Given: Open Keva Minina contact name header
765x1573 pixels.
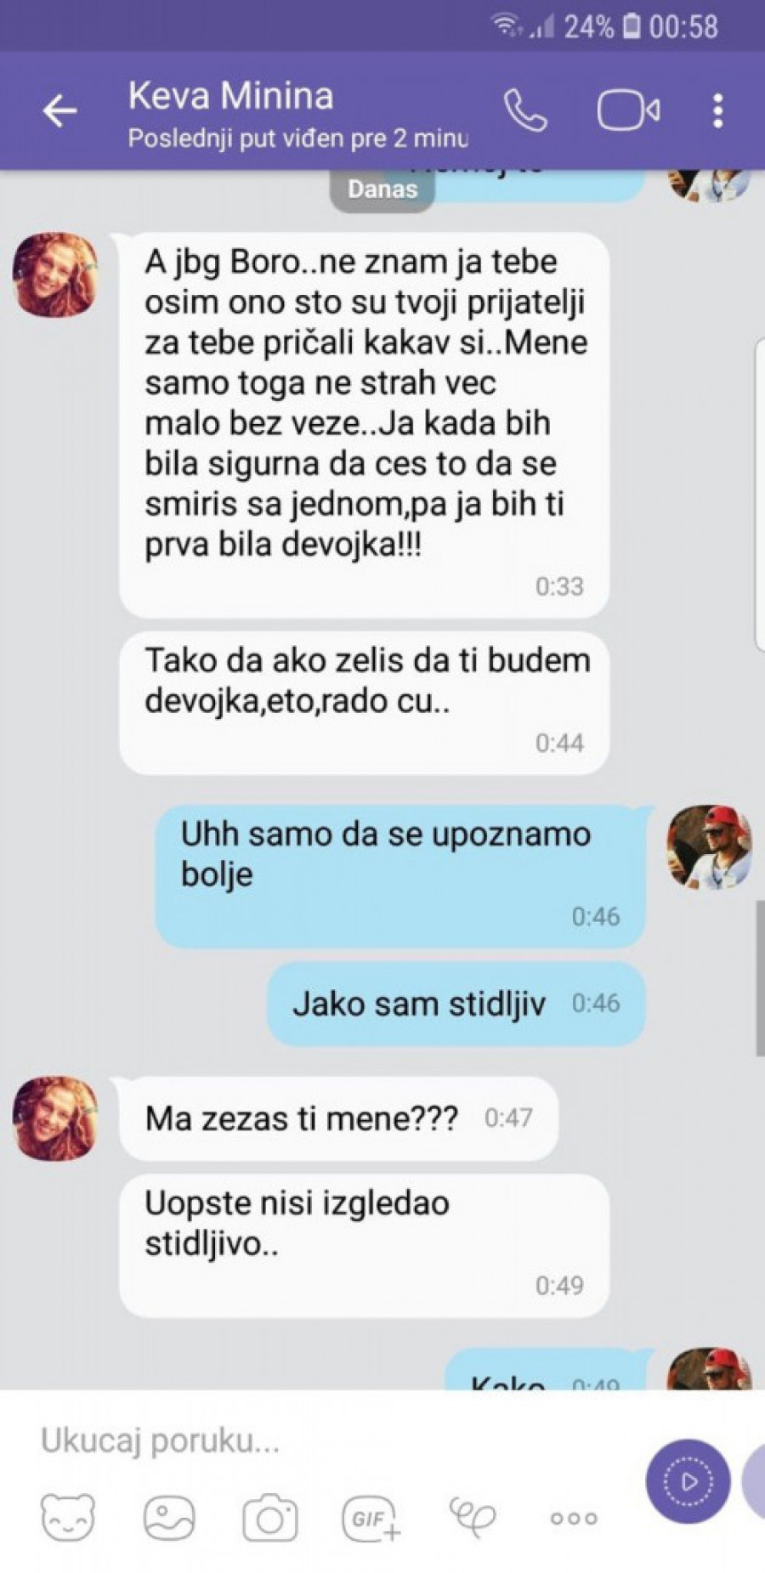Looking at the screenshot, I should tap(230, 95).
